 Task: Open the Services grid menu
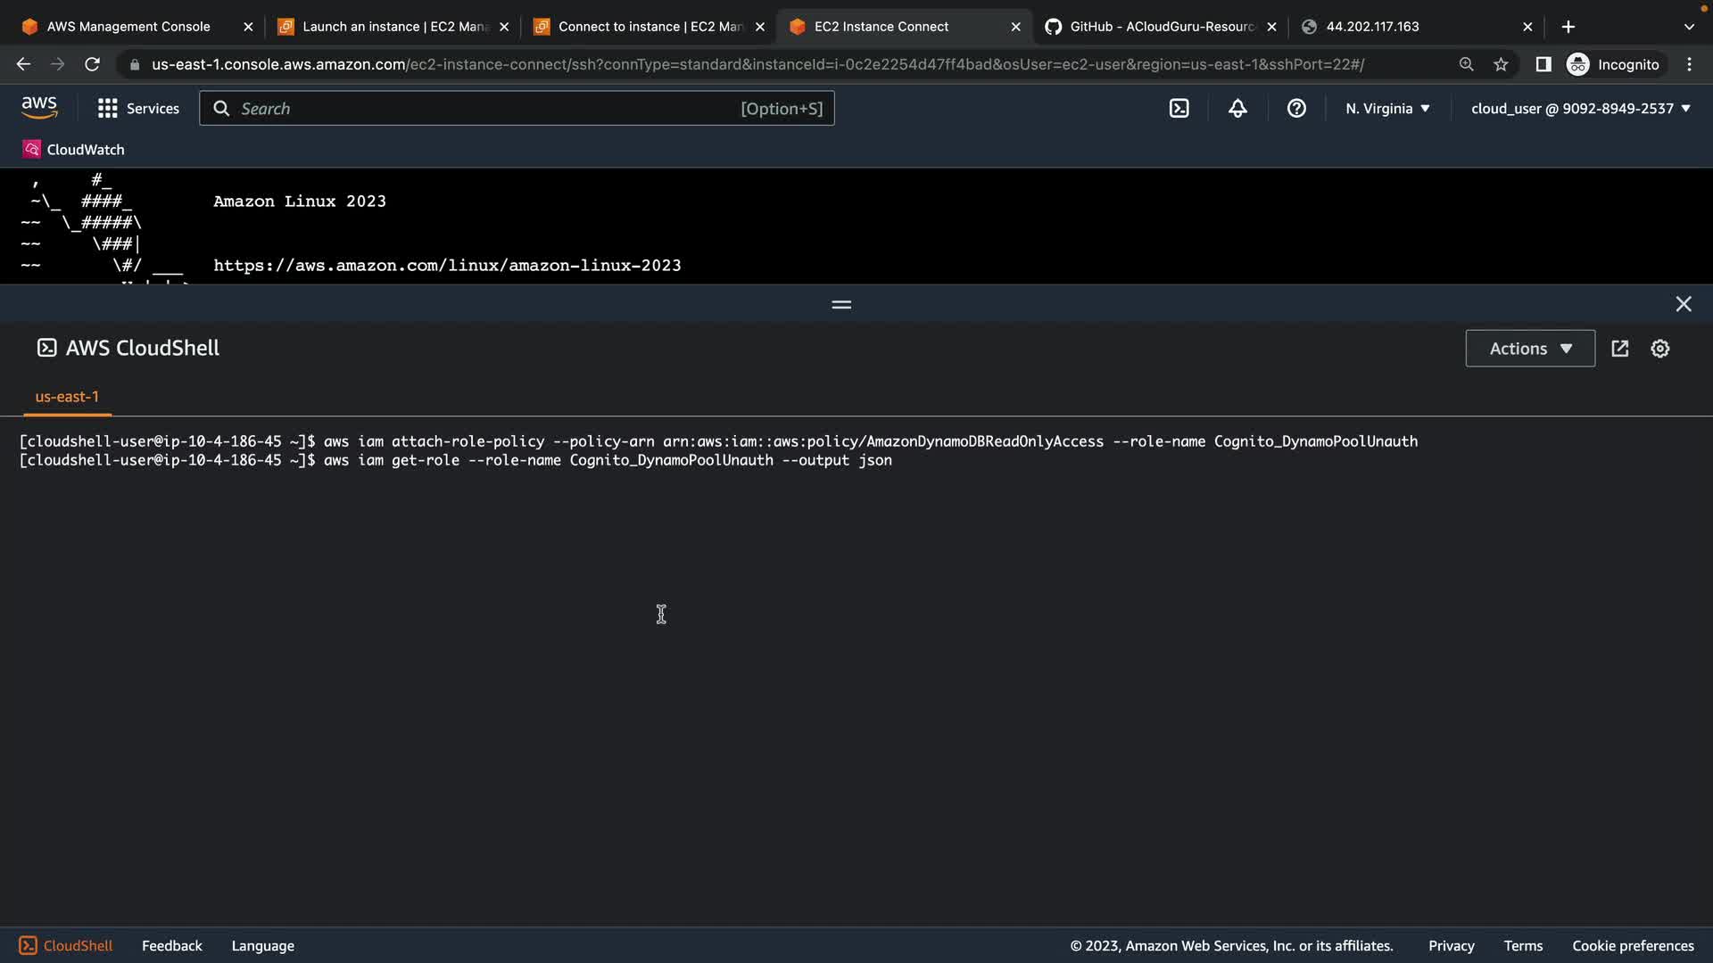coord(138,109)
